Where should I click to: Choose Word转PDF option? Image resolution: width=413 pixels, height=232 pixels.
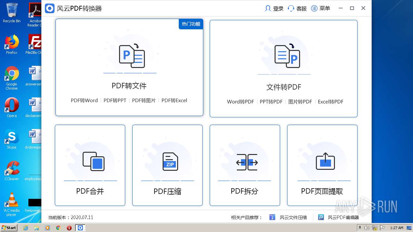pos(240,102)
